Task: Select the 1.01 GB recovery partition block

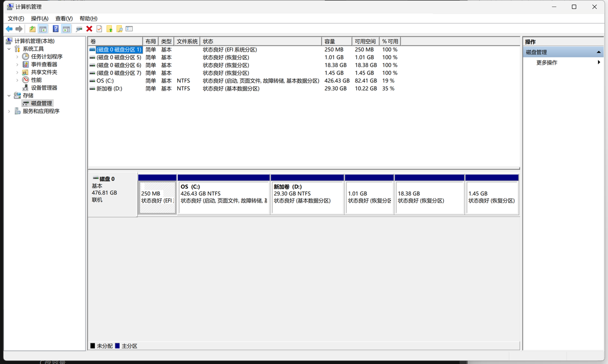Action: tap(369, 195)
